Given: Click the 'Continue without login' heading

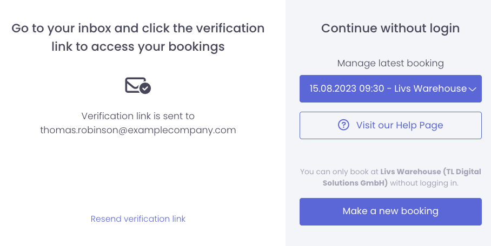Looking at the screenshot, I should (390, 28).
